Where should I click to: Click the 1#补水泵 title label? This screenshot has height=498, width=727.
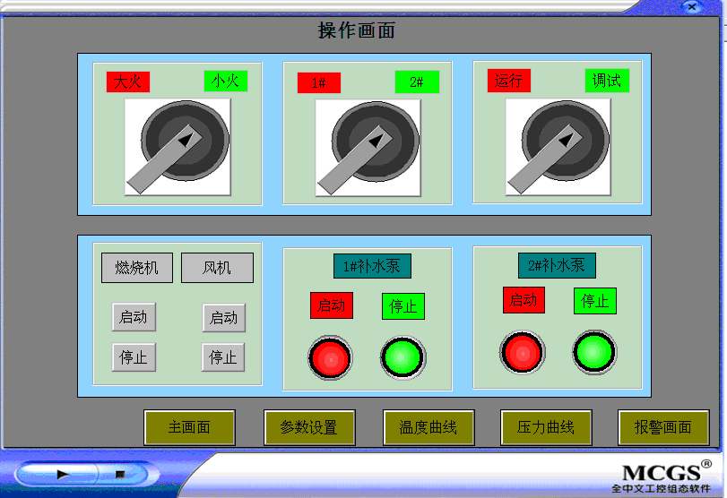[372, 266]
